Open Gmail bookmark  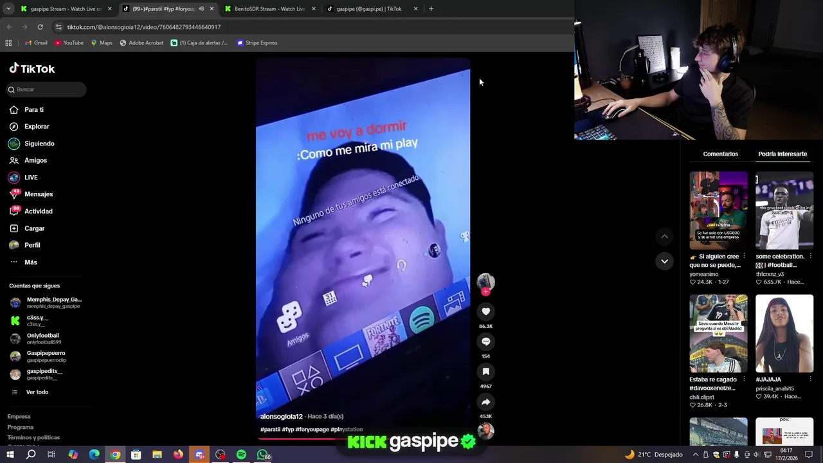coord(36,43)
